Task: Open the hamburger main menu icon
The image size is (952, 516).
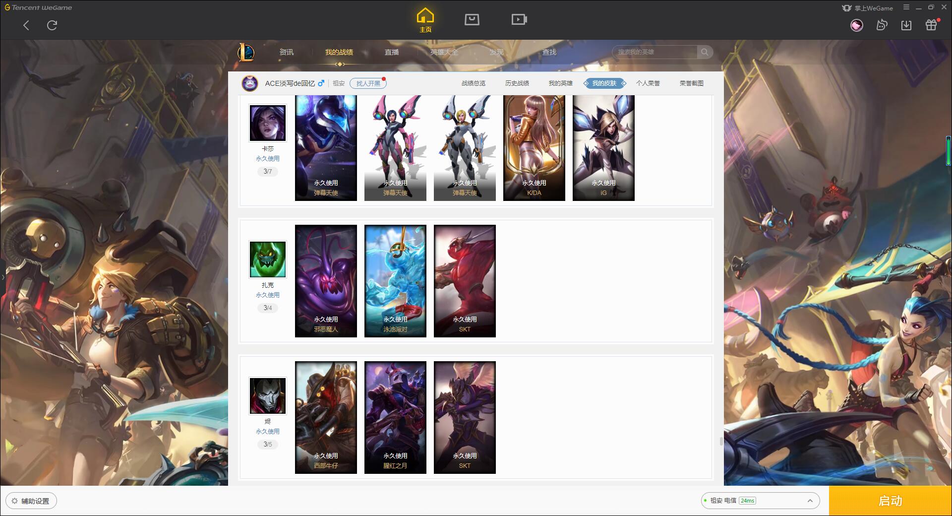Action: pyautogui.click(x=906, y=7)
